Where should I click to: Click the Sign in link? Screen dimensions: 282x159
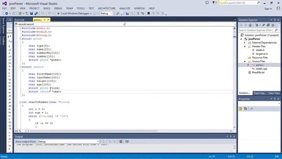(x=268, y=9)
